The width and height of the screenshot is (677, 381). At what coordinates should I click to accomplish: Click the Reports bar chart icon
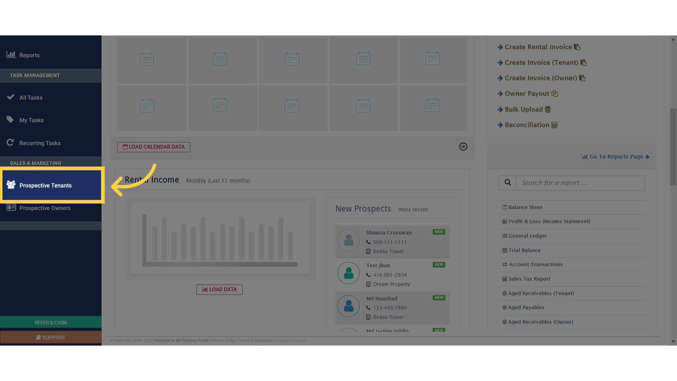[11, 55]
